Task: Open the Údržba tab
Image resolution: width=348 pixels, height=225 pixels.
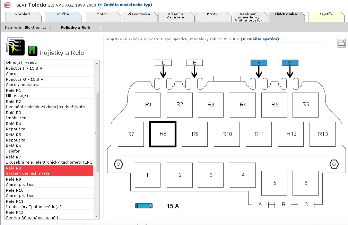Action: [x=62, y=15]
